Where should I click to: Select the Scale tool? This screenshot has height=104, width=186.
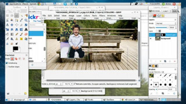pyautogui.click(x=8, y=29)
